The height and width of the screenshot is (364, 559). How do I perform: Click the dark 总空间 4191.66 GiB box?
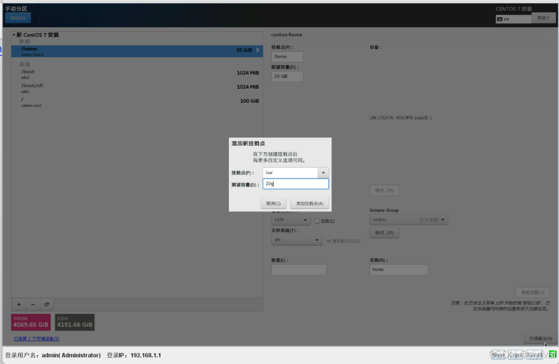click(75, 322)
